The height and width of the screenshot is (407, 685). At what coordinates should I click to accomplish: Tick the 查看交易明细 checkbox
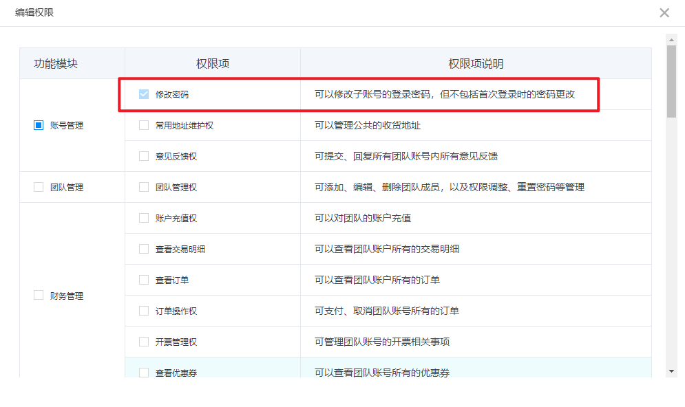click(144, 249)
